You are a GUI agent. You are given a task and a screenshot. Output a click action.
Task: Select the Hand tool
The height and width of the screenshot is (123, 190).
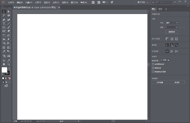tap(4, 64)
